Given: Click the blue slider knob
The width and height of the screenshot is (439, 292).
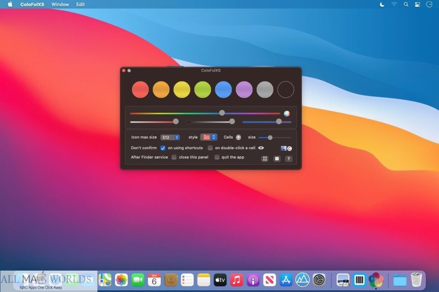Looking at the screenshot, I should pos(279,121).
